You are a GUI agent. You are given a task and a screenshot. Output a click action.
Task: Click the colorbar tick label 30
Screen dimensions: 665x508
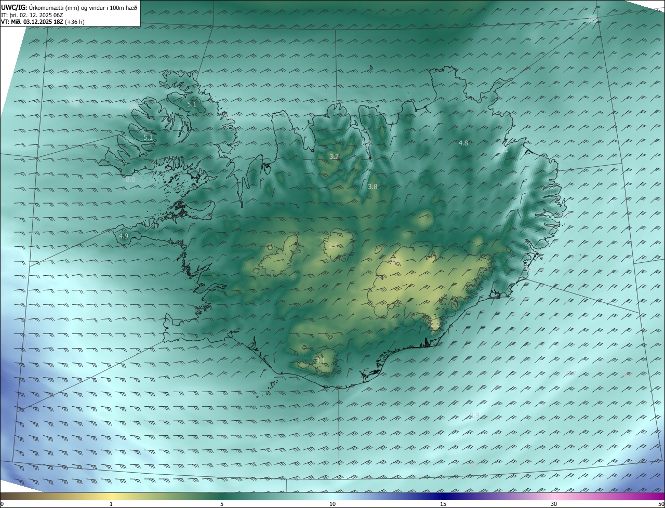(554, 504)
